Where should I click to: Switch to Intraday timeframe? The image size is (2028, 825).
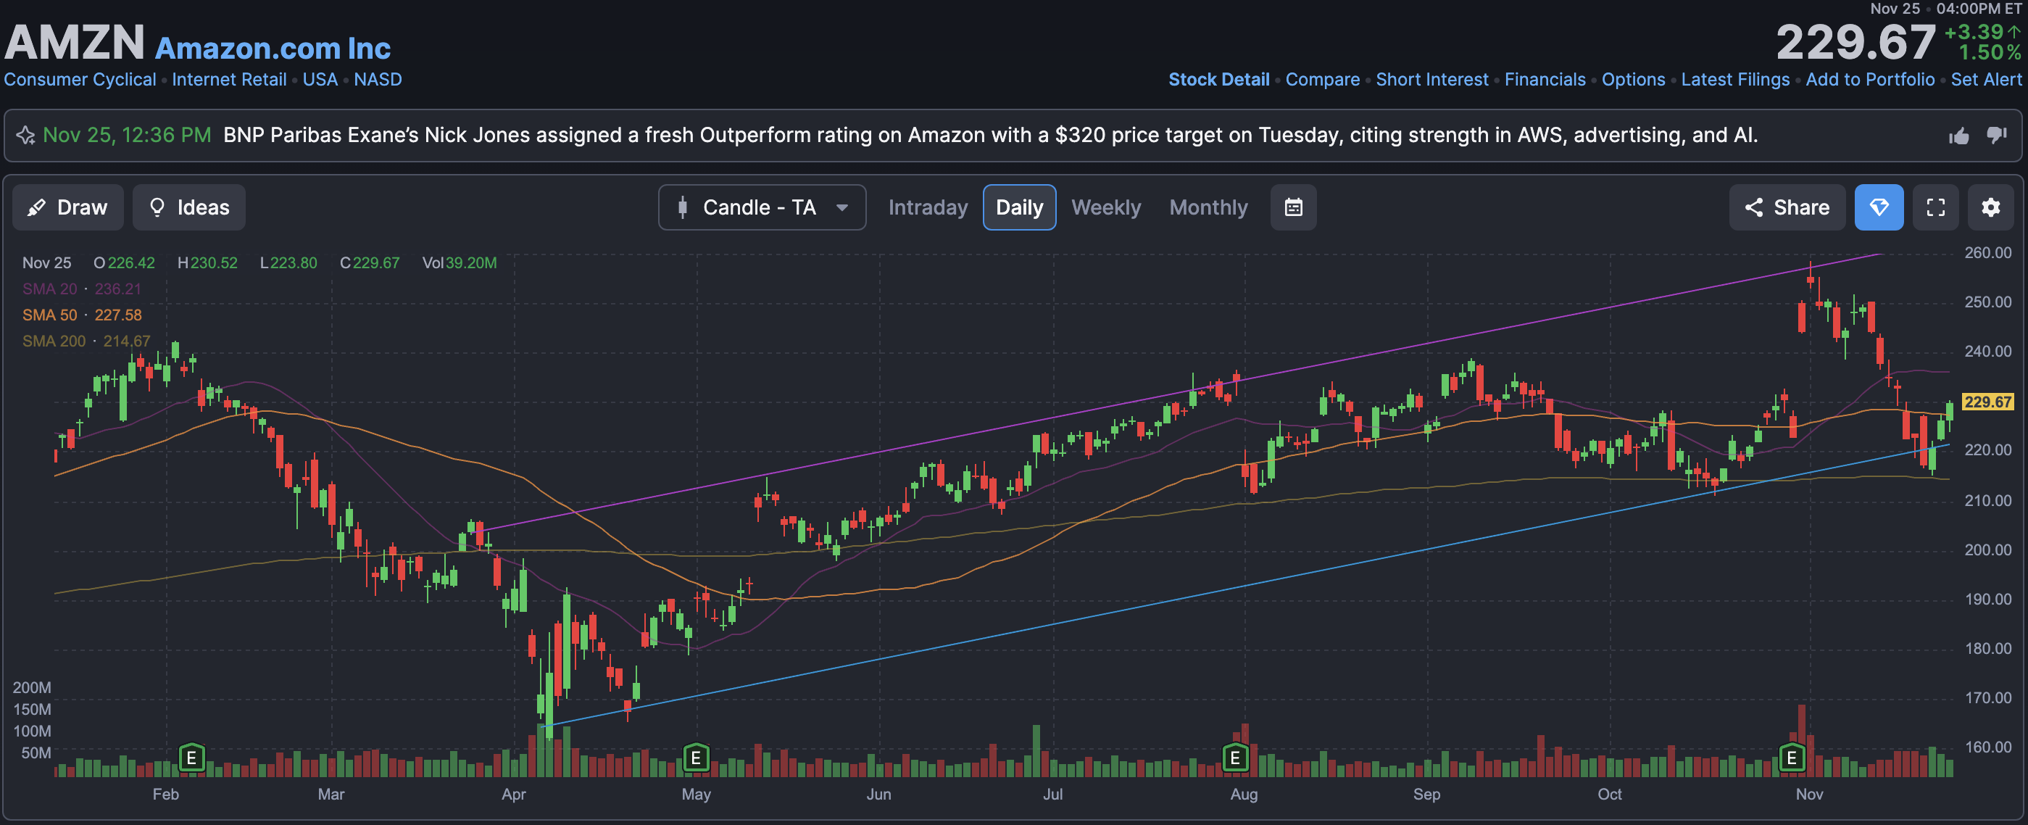tap(928, 207)
